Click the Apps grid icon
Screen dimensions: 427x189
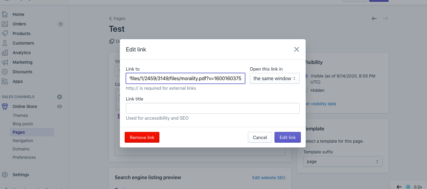5,81
